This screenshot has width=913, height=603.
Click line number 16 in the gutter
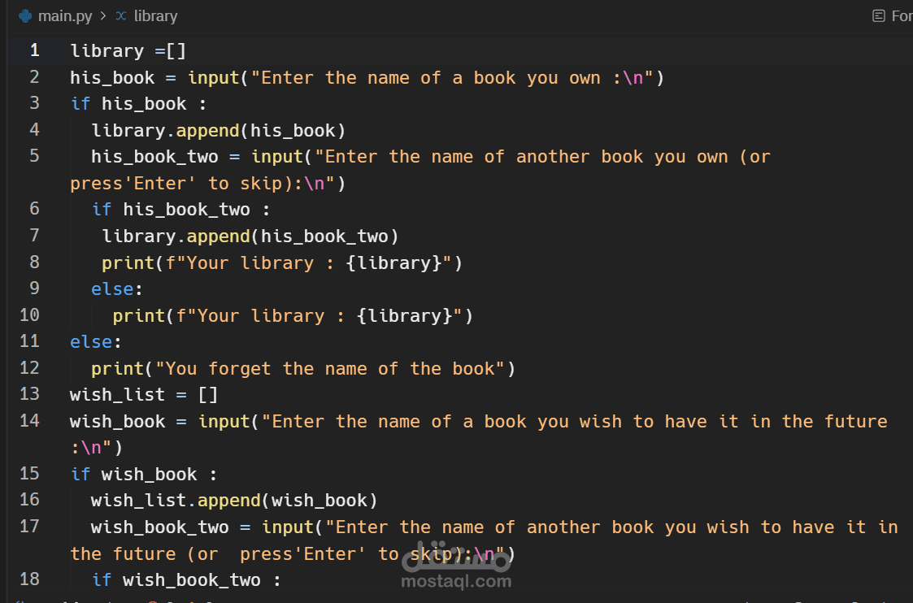pos(30,500)
